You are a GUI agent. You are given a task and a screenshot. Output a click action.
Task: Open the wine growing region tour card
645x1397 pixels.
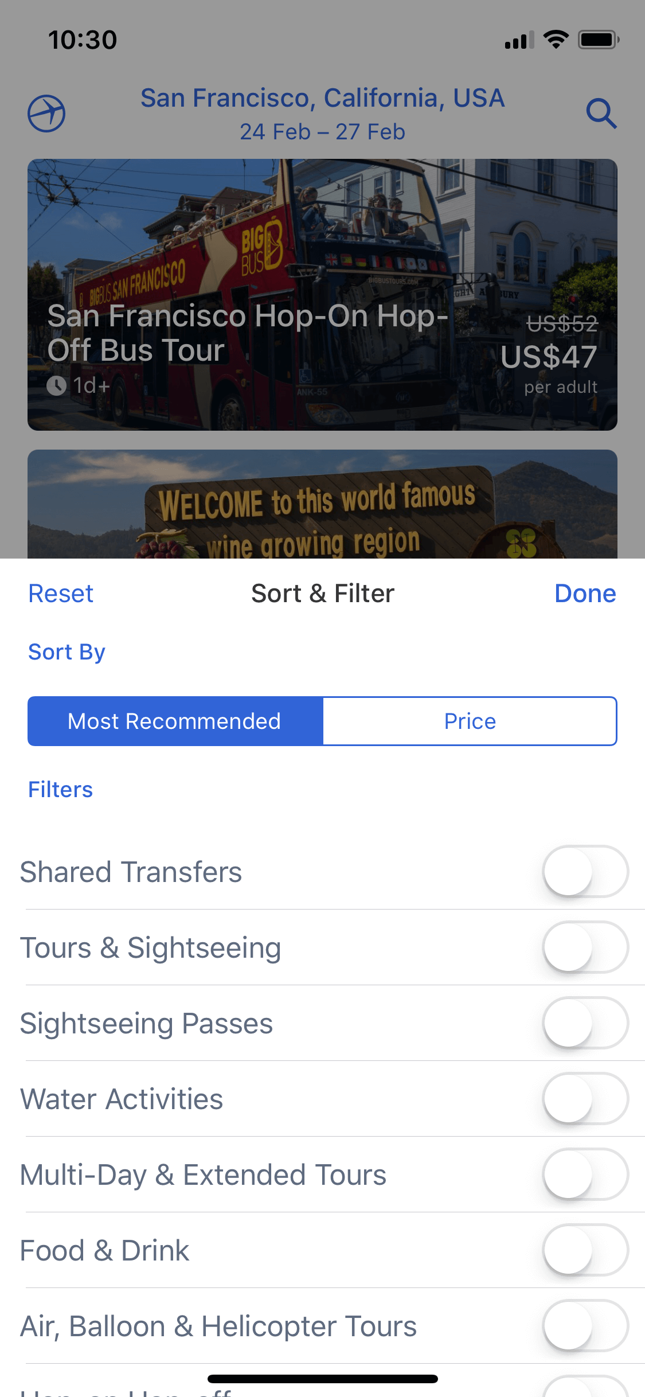coord(322,504)
